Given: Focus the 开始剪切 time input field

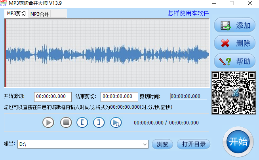Looking at the screenshot, I should click(x=53, y=97).
